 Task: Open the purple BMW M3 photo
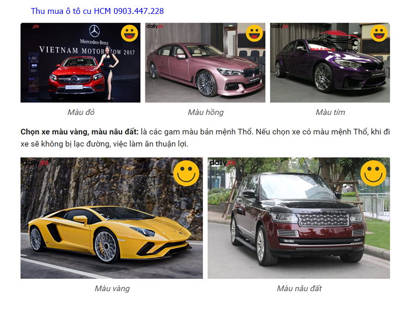[330, 63]
